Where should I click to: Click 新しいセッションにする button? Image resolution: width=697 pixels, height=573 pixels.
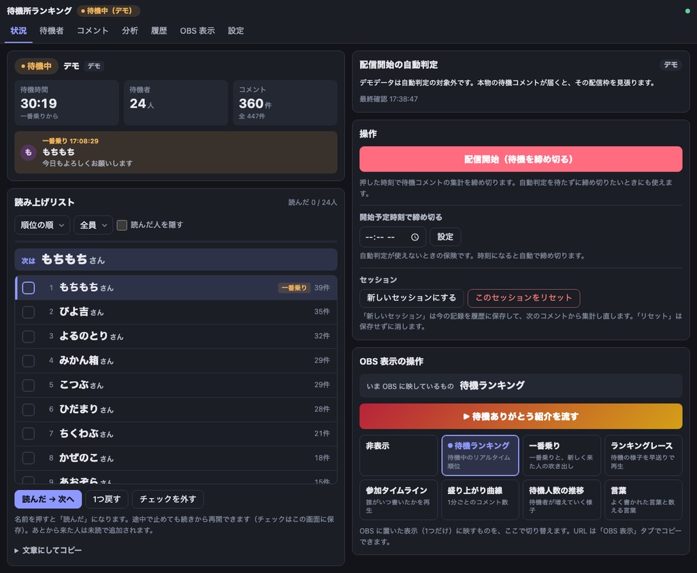tap(412, 298)
